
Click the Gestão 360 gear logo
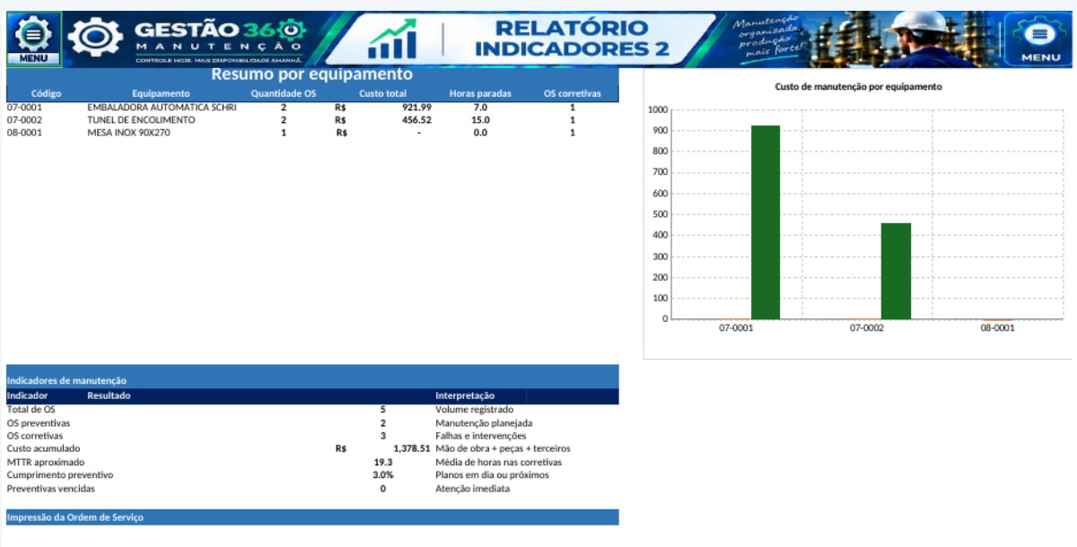point(96,38)
